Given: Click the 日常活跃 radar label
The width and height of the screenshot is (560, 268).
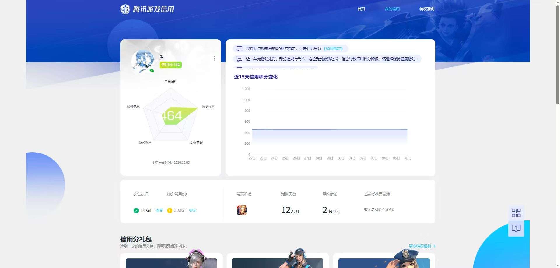Looking at the screenshot, I should point(171,82).
